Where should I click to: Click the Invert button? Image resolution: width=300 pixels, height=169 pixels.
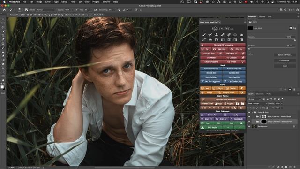285,66
